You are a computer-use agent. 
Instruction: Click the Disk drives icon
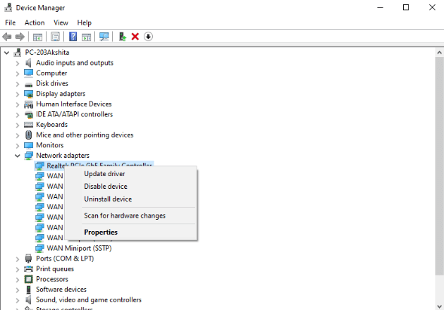click(28, 85)
